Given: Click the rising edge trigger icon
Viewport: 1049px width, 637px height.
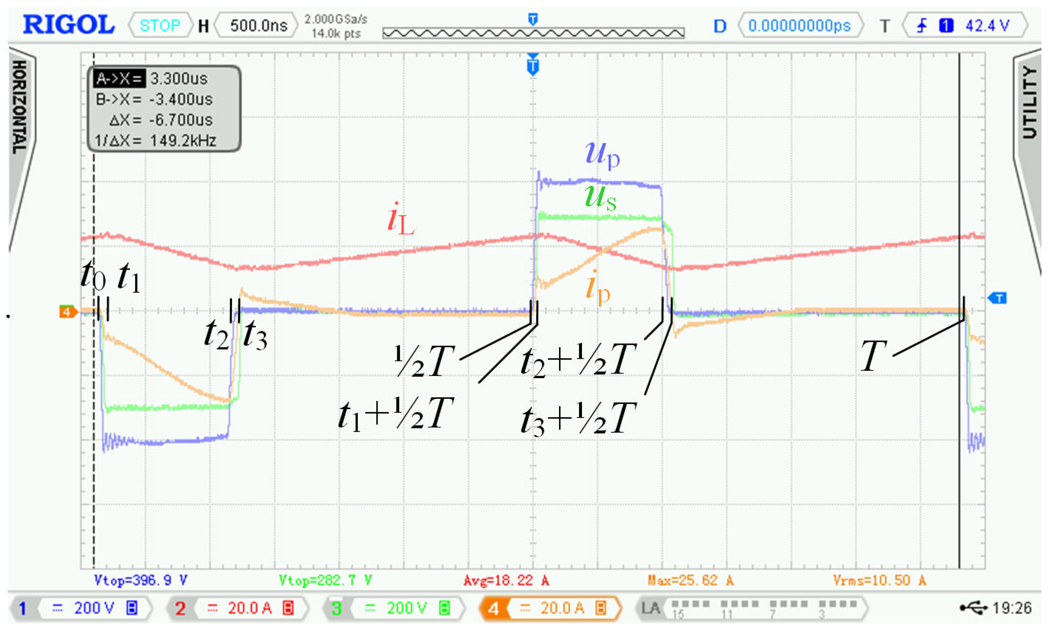Looking at the screenshot, I should (922, 26).
